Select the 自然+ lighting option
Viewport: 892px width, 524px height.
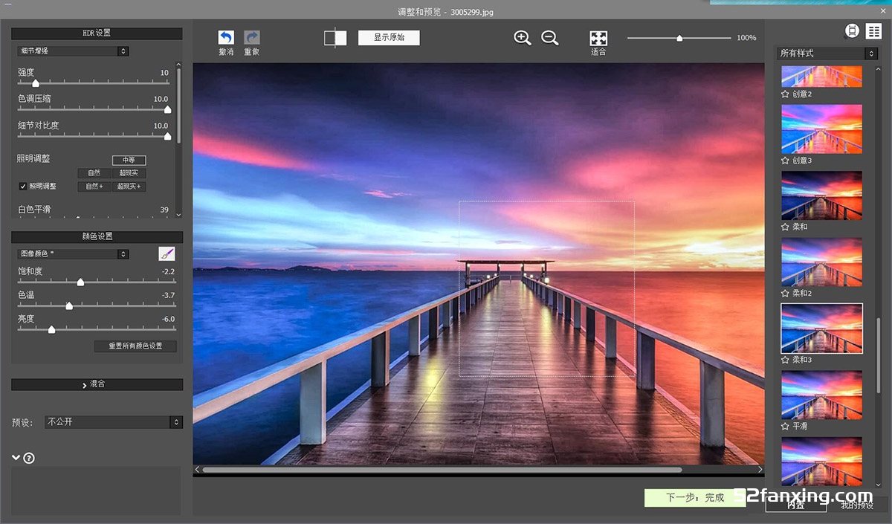[94, 187]
